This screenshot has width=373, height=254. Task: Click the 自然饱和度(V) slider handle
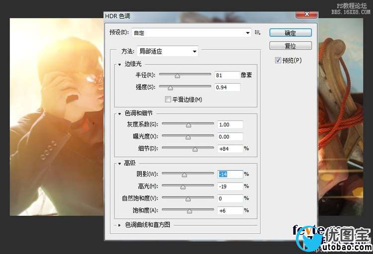click(188, 199)
